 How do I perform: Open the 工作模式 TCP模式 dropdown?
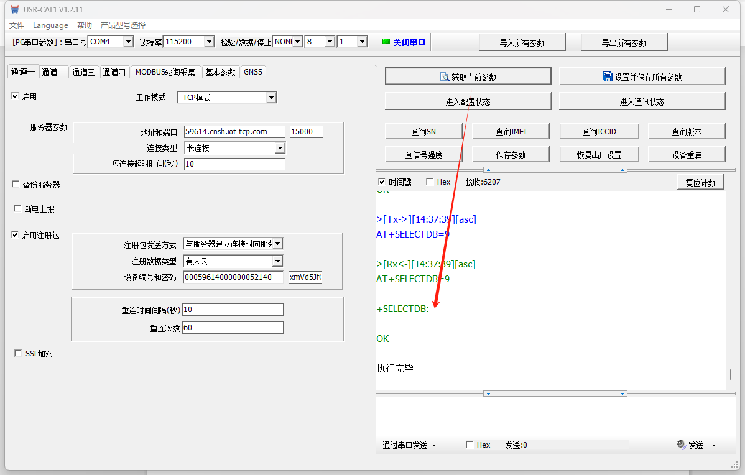[x=271, y=98]
